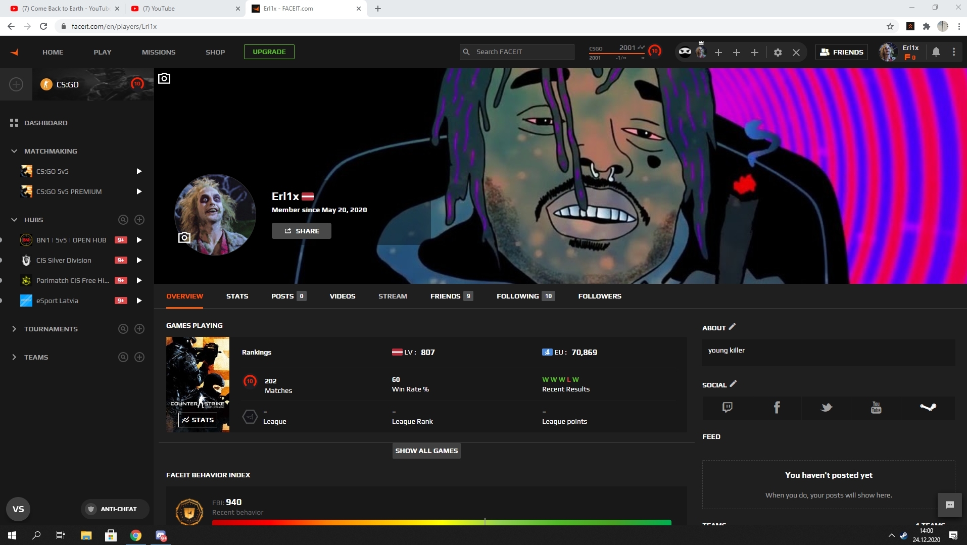This screenshot has height=545, width=967.
Task: Switch to the Friends tab
Action: click(452, 296)
